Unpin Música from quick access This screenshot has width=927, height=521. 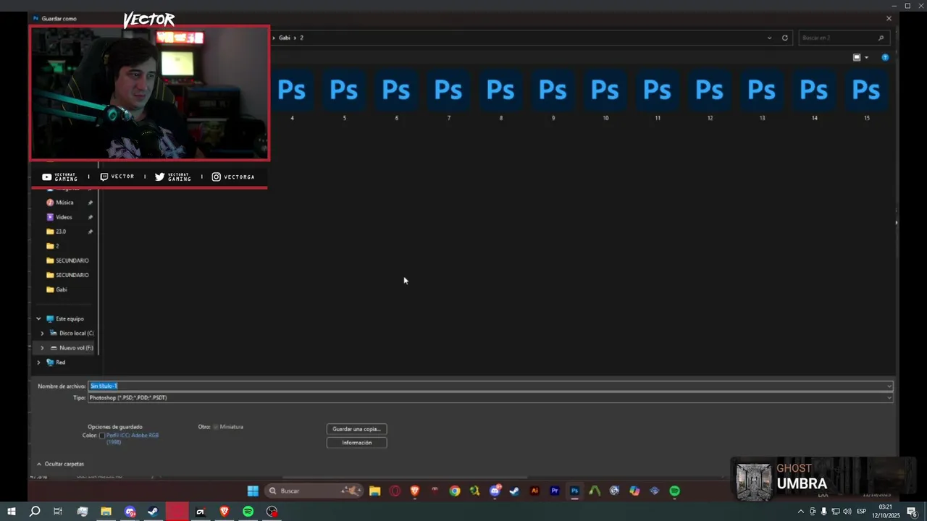click(x=91, y=203)
